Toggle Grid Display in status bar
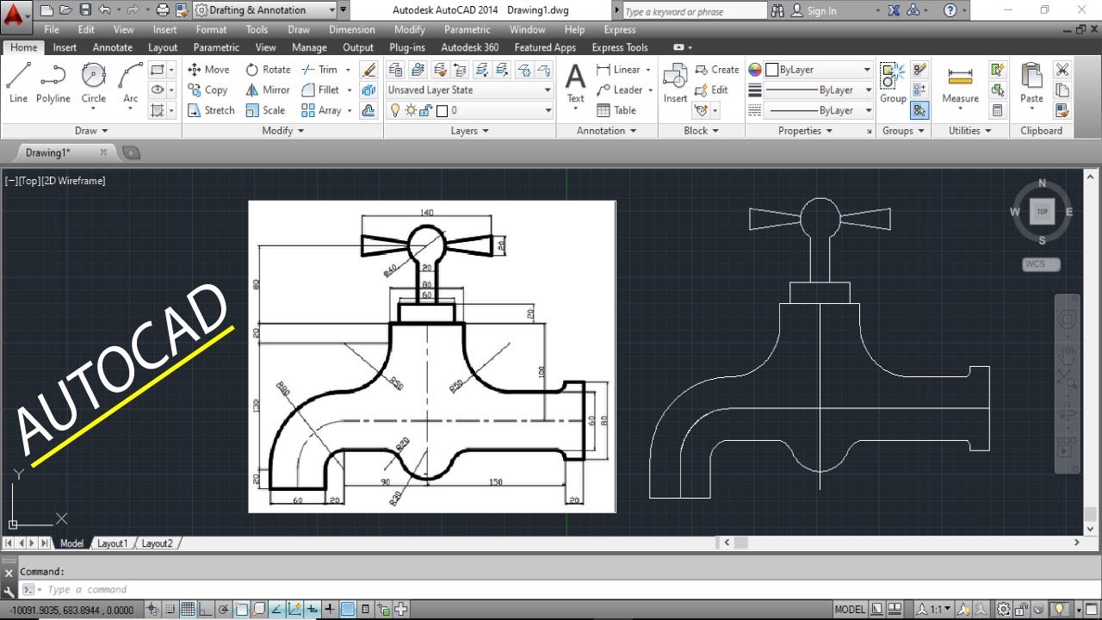The width and height of the screenshot is (1102, 620). [x=188, y=609]
